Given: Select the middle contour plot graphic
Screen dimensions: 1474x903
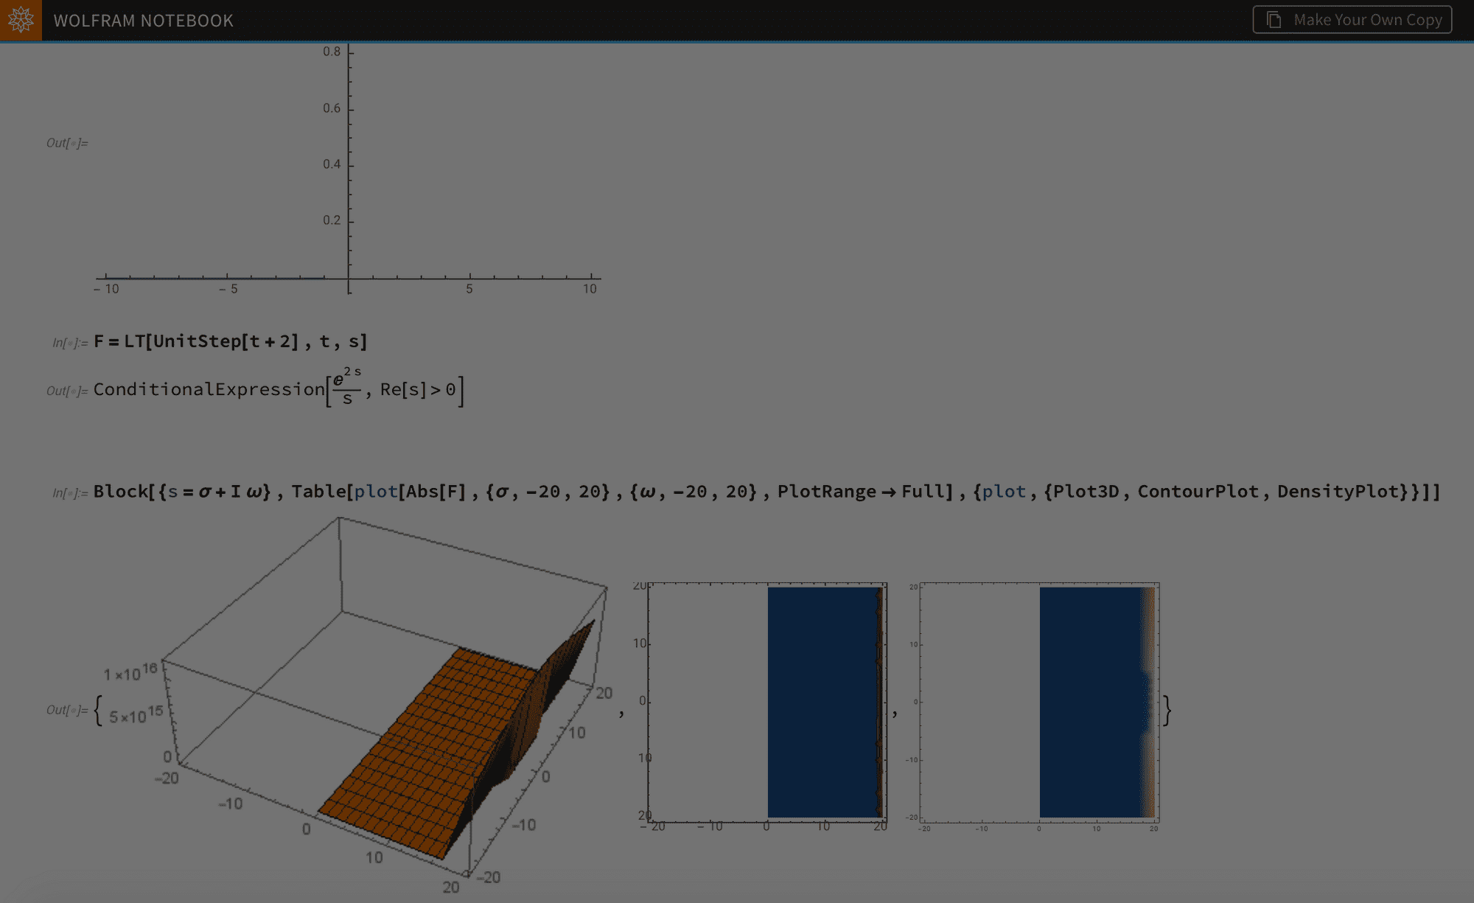Looking at the screenshot, I should 762,706.
